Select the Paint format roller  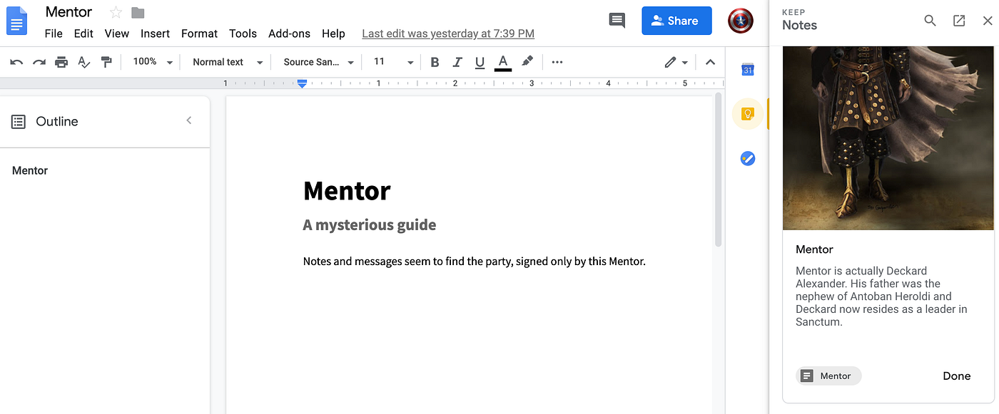pyautogui.click(x=106, y=62)
